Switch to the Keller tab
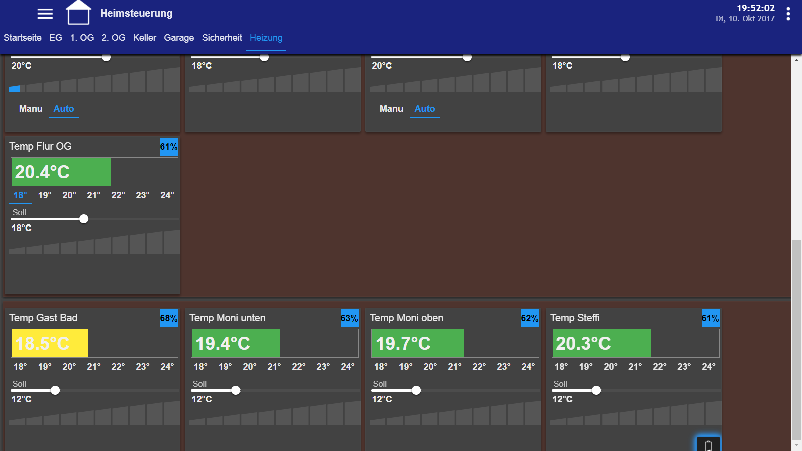This screenshot has height=451, width=802. pyautogui.click(x=145, y=38)
